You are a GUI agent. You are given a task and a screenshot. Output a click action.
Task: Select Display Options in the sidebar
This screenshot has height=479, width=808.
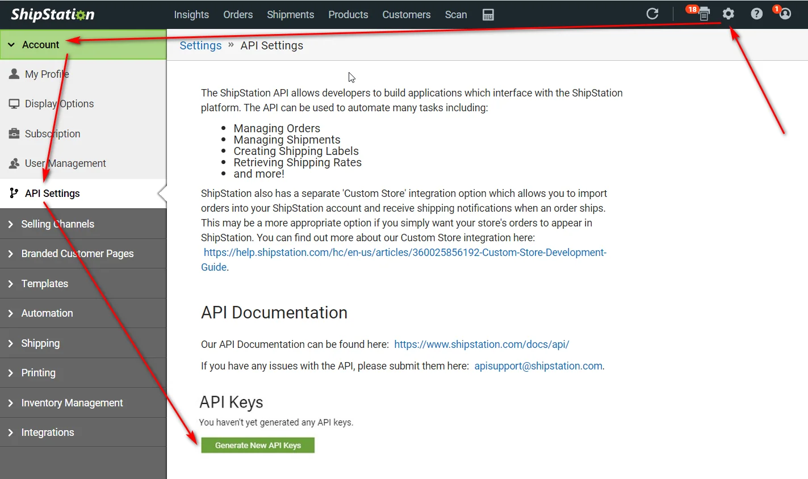click(x=83, y=104)
